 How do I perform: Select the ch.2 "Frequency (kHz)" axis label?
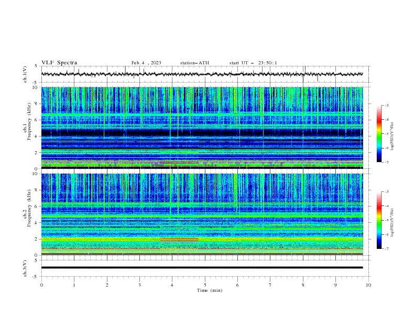pos(29,208)
